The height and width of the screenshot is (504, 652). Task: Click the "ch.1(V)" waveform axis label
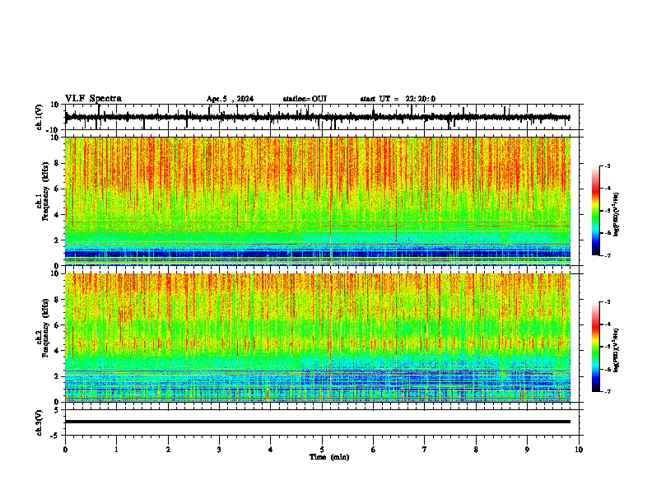click(x=40, y=117)
